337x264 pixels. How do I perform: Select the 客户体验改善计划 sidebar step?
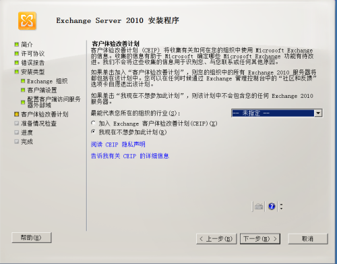coord(42,114)
